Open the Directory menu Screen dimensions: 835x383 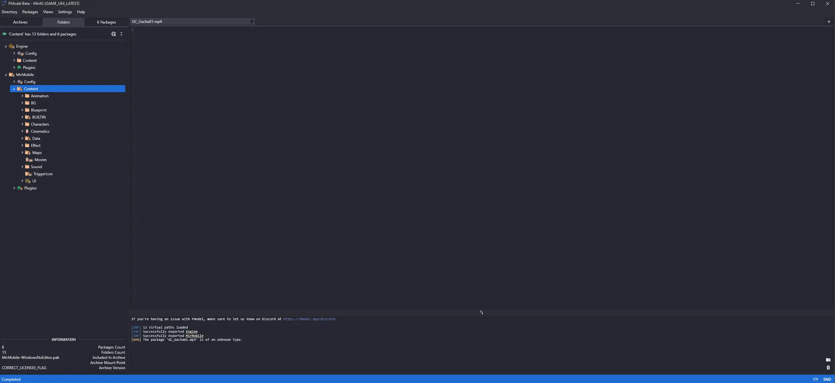point(9,12)
